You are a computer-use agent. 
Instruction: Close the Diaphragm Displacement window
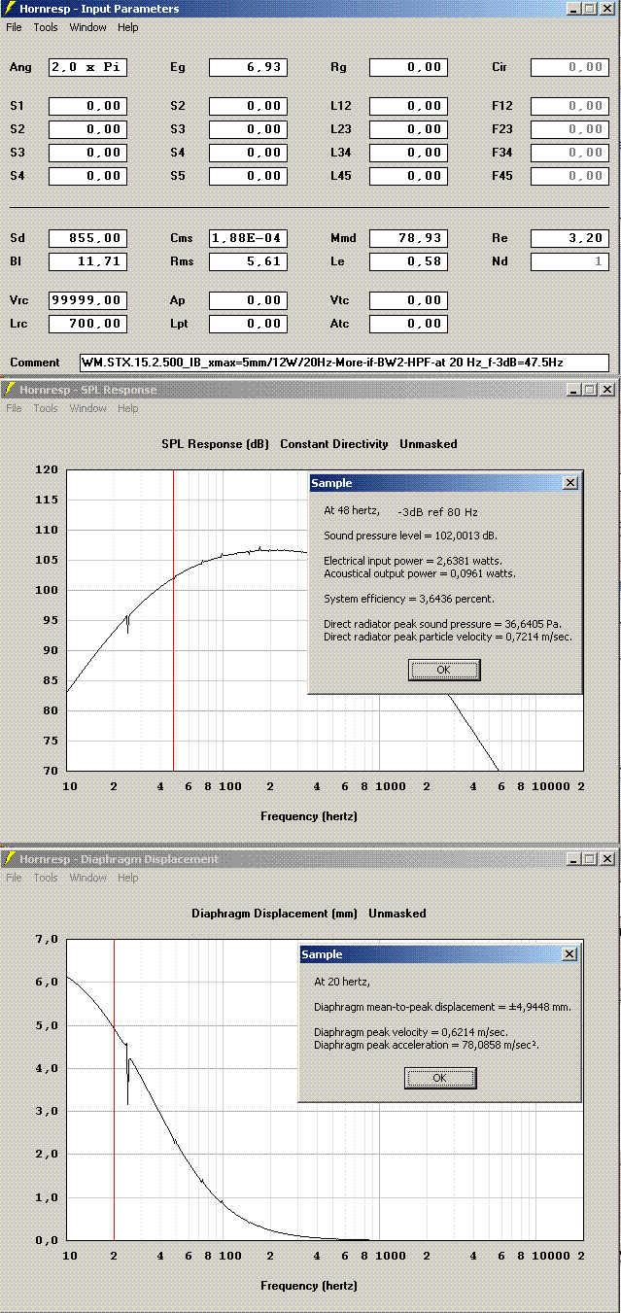pos(607,859)
